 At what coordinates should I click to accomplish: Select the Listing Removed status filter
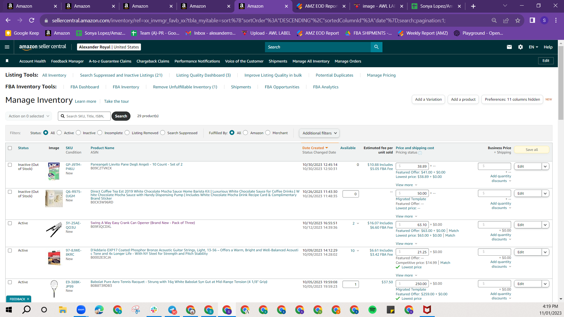coord(127,133)
